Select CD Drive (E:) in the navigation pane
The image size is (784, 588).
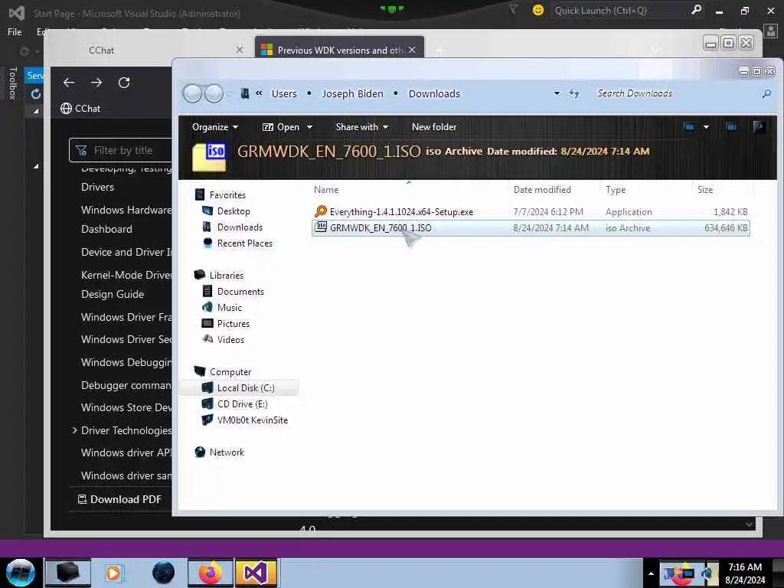click(x=242, y=404)
